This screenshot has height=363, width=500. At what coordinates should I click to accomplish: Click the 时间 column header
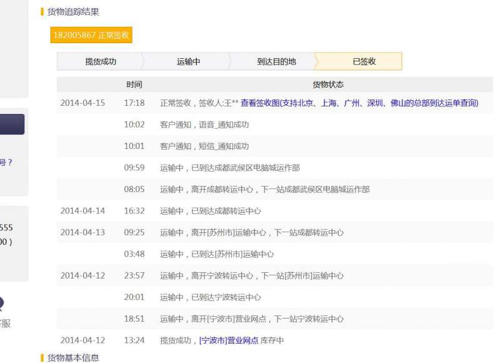click(x=134, y=84)
